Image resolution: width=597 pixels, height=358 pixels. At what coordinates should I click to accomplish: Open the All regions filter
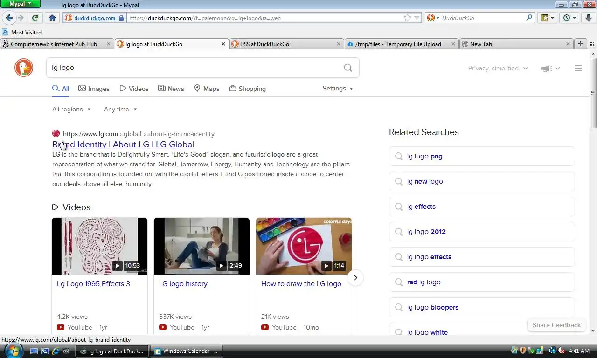71,109
